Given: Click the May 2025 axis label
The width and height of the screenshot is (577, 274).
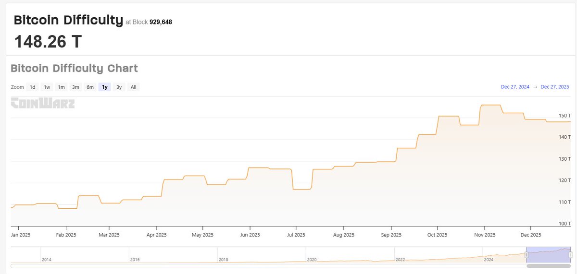Looking at the screenshot, I should coord(202,235).
